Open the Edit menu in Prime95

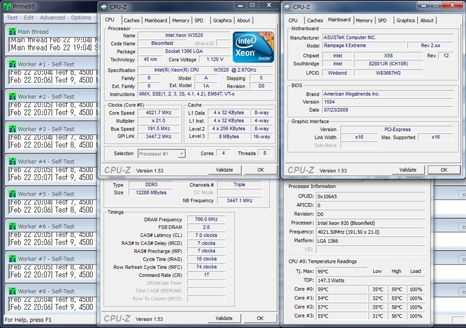[x=29, y=18]
